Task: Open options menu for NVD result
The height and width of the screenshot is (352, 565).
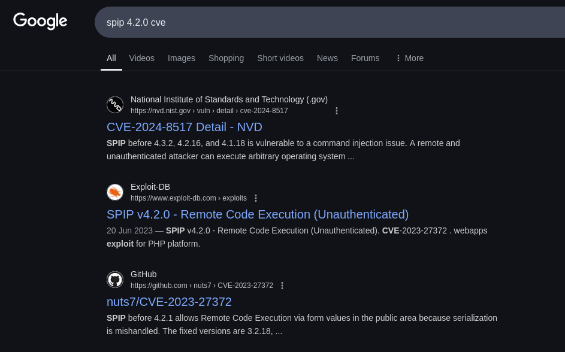Action: 337,111
